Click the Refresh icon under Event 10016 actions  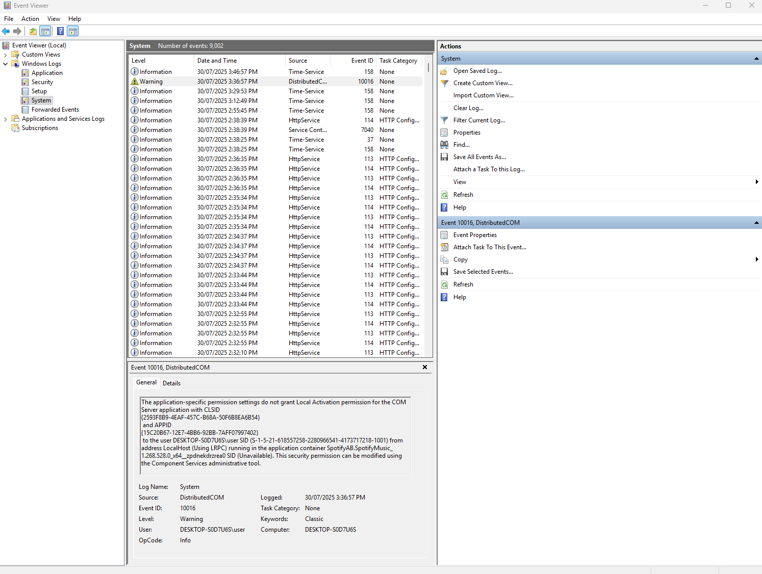444,284
